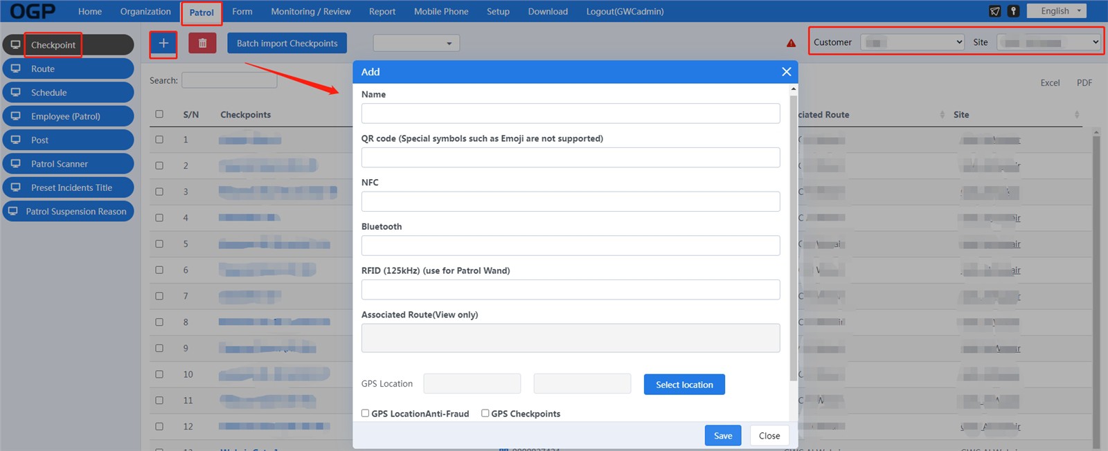Click the key icon in top bar
The height and width of the screenshot is (451, 1108).
(x=1013, y=11)
